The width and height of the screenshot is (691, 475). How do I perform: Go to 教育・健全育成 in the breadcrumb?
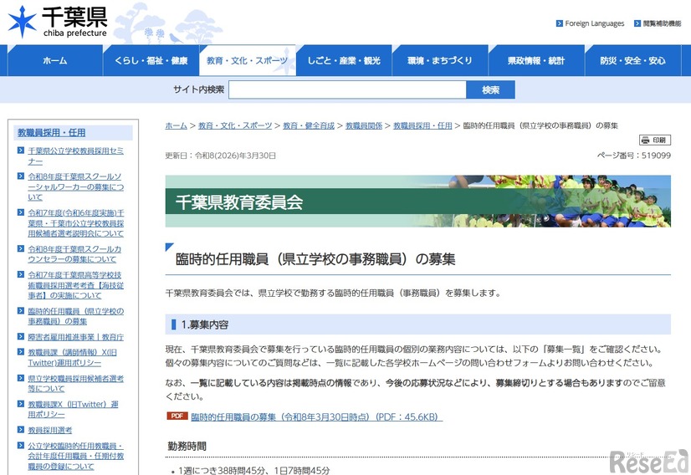[x=309, y=125]
